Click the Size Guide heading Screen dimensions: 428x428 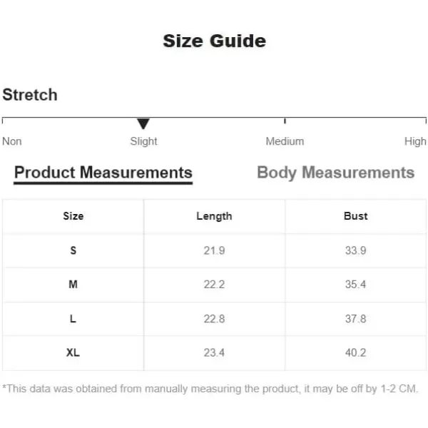pyautogui.click(x=214, y=41)
